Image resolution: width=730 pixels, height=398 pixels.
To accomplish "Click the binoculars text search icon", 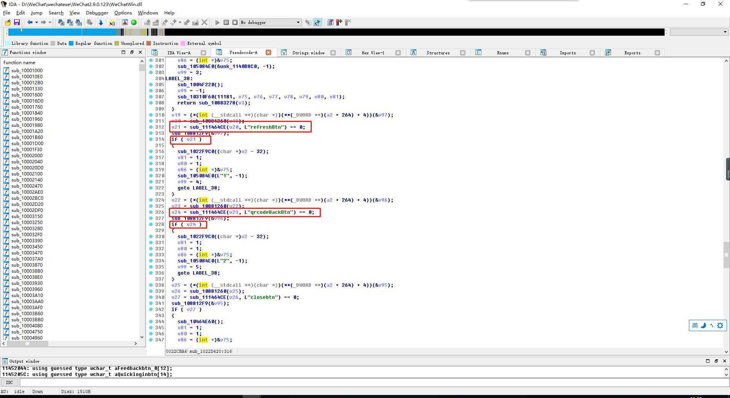I will (70, 22).
